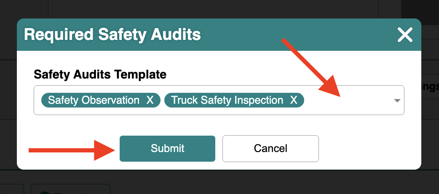Select the Truck Safety Inspection chip label
The image size is (439, 194).
click(x=227, y=100)
